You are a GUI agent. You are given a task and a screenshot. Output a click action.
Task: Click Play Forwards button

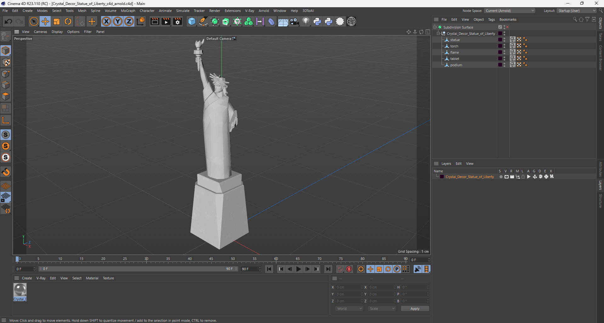(298, 269)
